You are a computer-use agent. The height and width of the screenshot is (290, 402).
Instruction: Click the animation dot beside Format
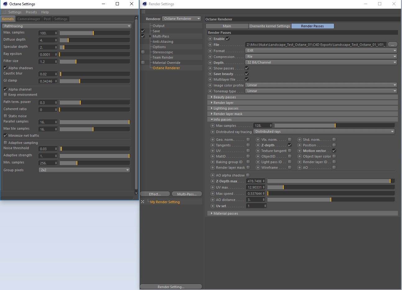[x=210, y=51]
